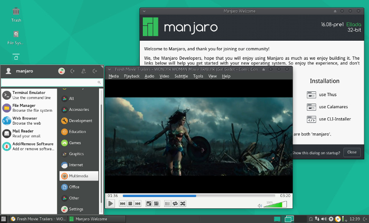Viewport: 369px width, 223px height.
Task: Open VLC Playback menu
Action: pos(132,76)
